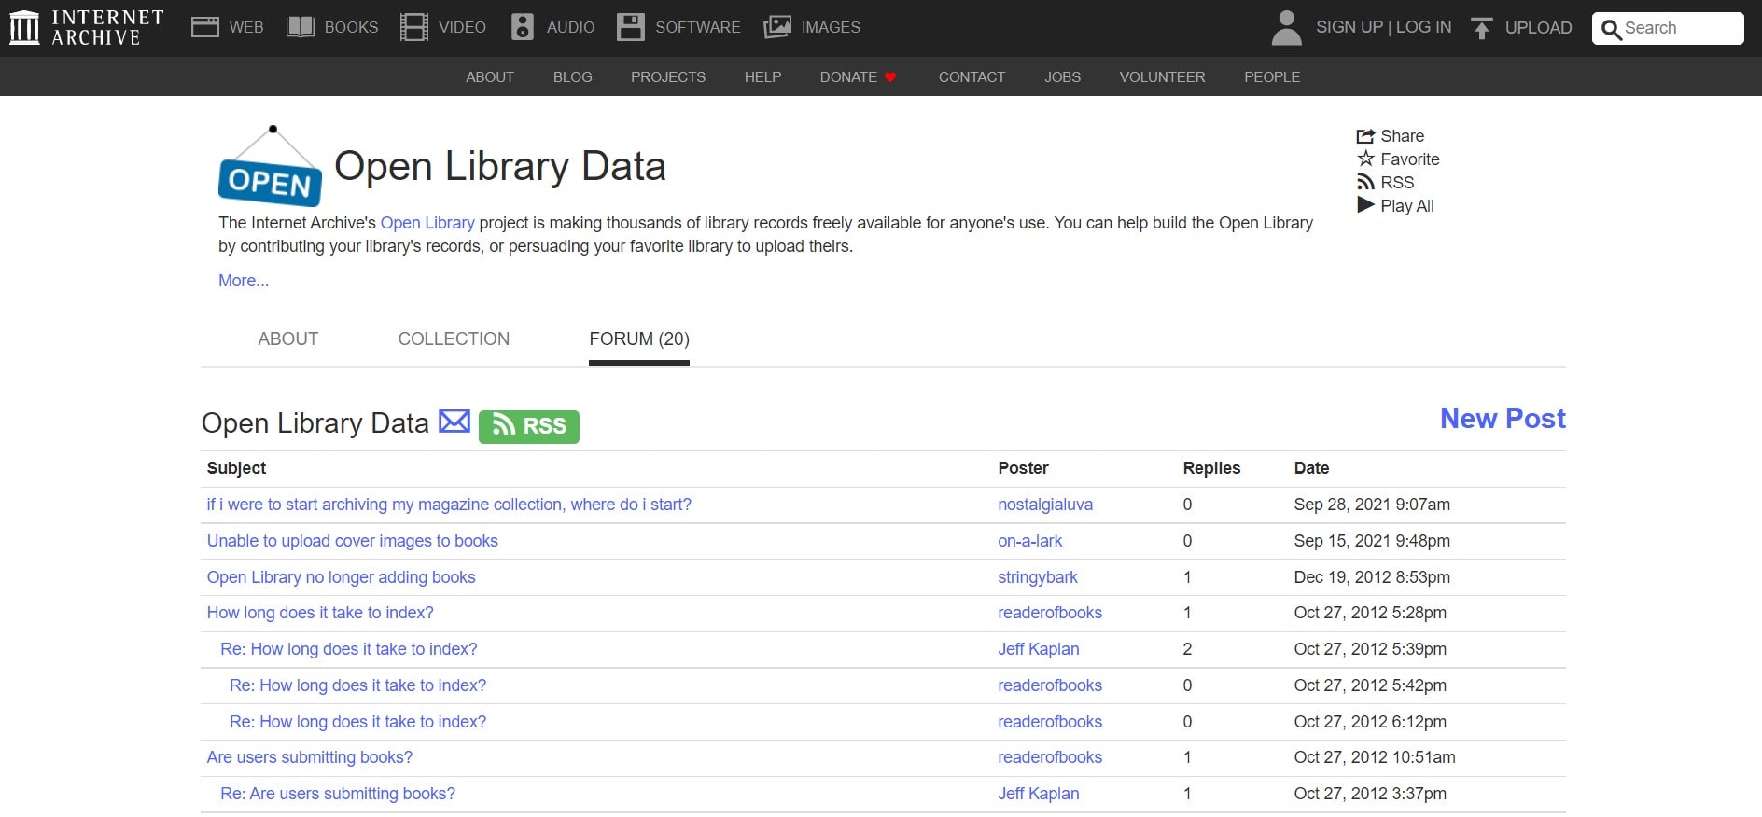This screenshot has height=817, width=1762.
Task: Click the UPLOAD text link
Action: [x=1538, y=28]
